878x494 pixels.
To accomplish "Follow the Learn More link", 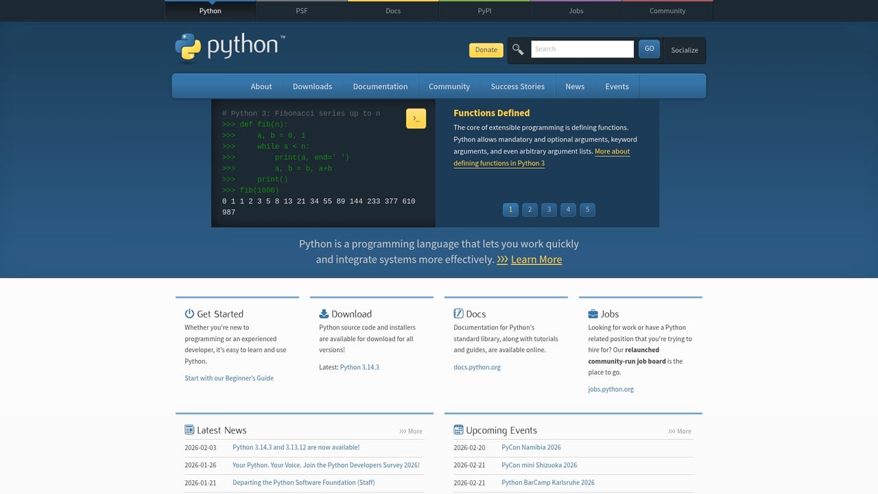I will pos(536,259).
